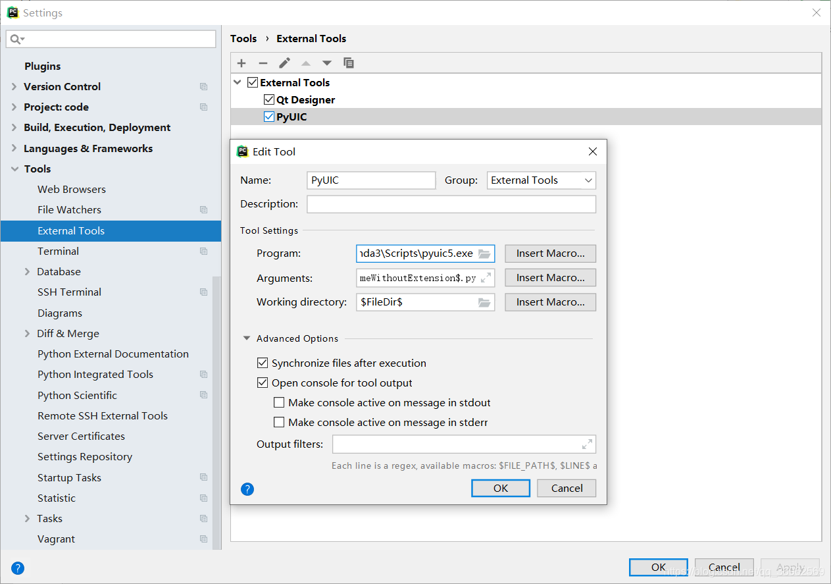Enable Make console active on stderr message
831x584 pixels.
pyautogui.click(x=279, y=422)
